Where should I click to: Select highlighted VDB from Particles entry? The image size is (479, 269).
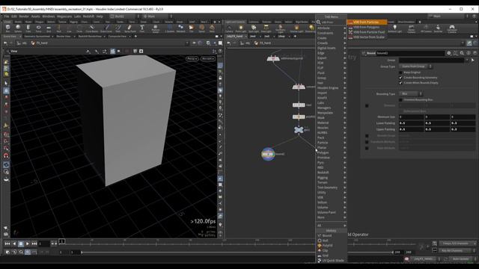[x=367, y=22]
